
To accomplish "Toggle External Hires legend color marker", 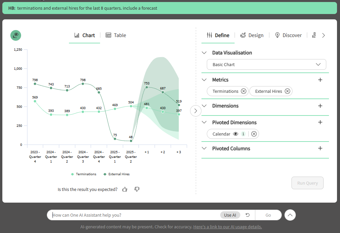I will point(105,174).
